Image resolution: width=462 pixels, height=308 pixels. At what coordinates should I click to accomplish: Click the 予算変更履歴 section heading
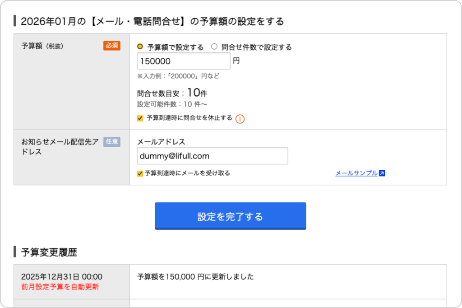(x=49, y=252)
